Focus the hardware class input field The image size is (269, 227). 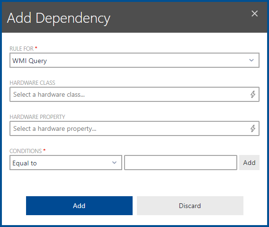point(134,94)
